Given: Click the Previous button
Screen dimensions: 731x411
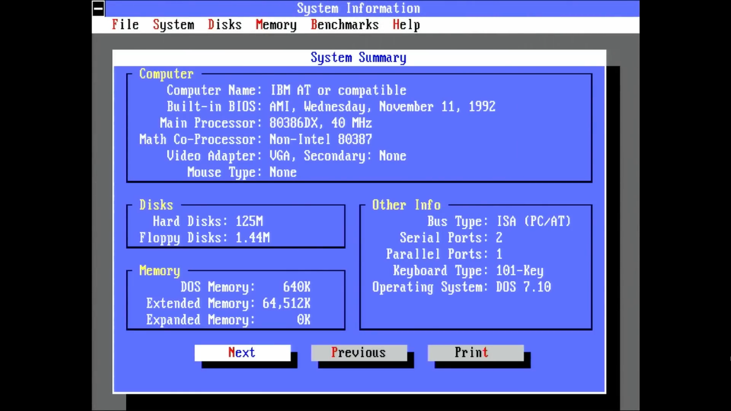Looking at the screenshot, I should pyautogui.click(x=358, y=352).
